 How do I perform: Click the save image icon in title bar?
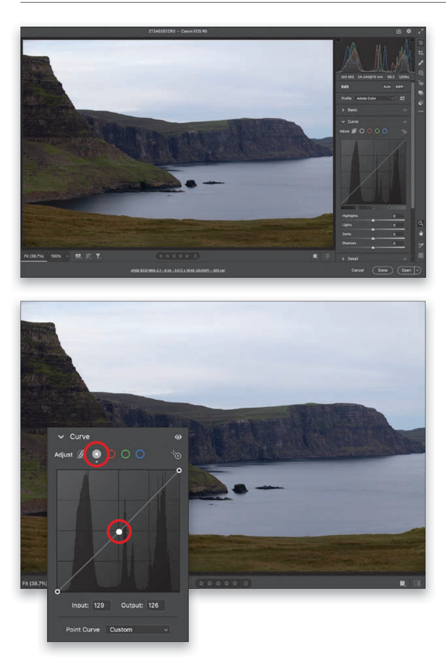point(399,31)
